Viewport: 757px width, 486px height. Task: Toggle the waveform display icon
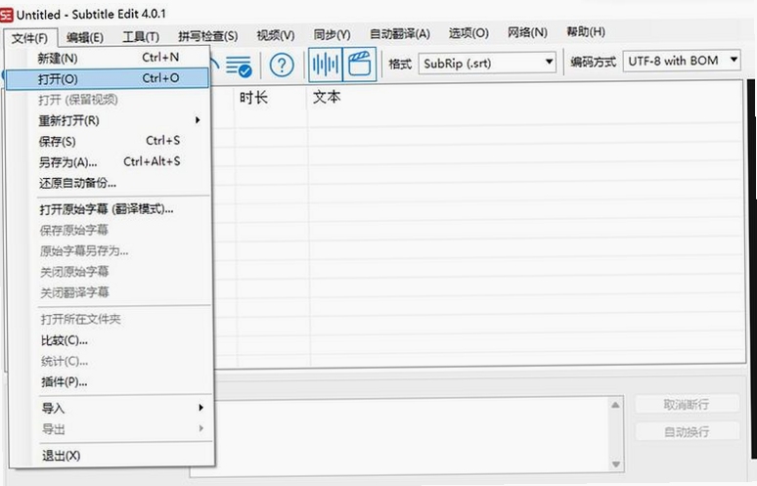326,65
